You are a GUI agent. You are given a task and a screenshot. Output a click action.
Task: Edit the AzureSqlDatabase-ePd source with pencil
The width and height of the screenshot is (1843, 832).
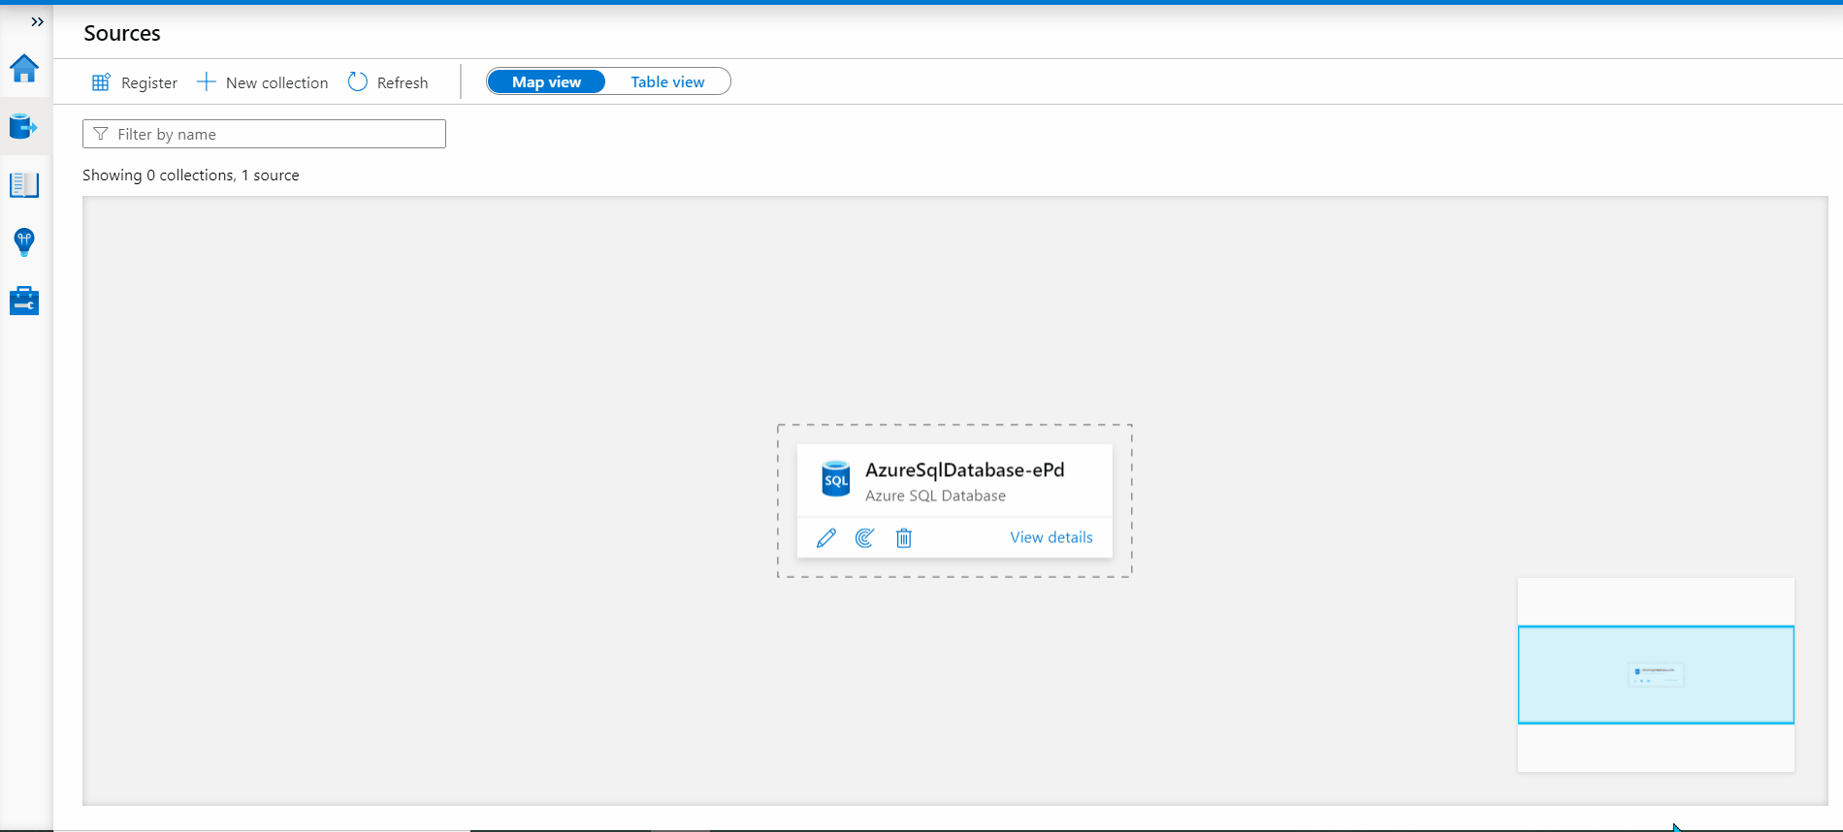pos(826,537)
